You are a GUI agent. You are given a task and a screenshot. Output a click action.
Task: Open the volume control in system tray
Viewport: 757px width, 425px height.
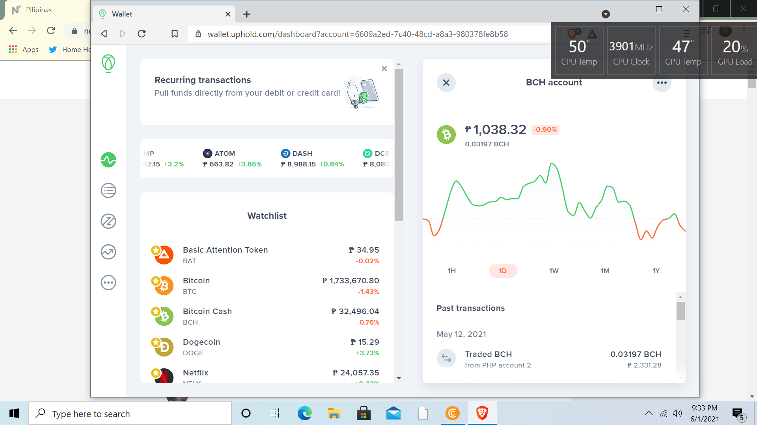click(x=677, y=413)
